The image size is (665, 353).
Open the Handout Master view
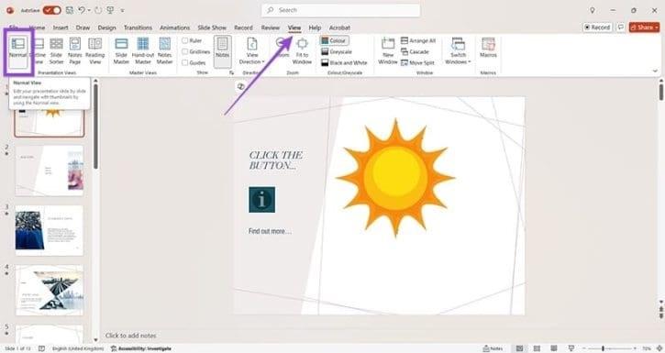tap(143, 50)
